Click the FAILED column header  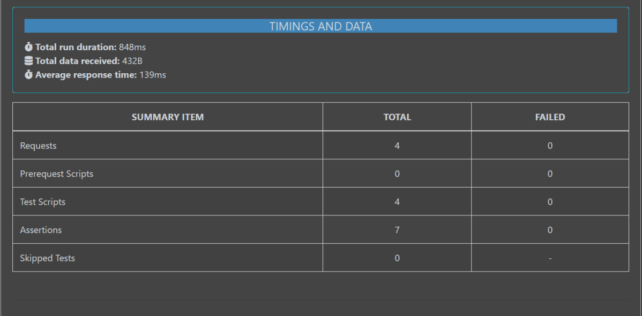tap(550, 117)
